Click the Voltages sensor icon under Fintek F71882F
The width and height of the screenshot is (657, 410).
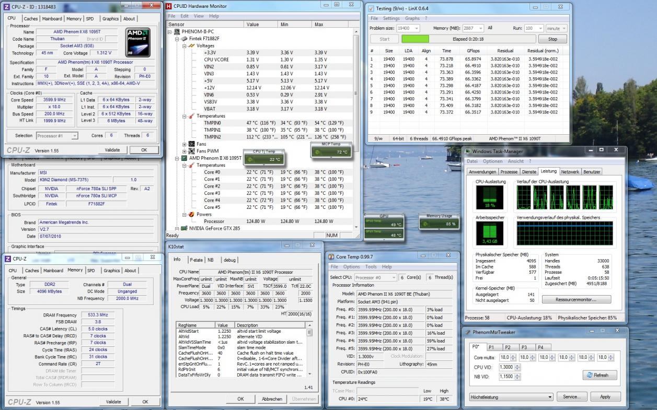191,46
